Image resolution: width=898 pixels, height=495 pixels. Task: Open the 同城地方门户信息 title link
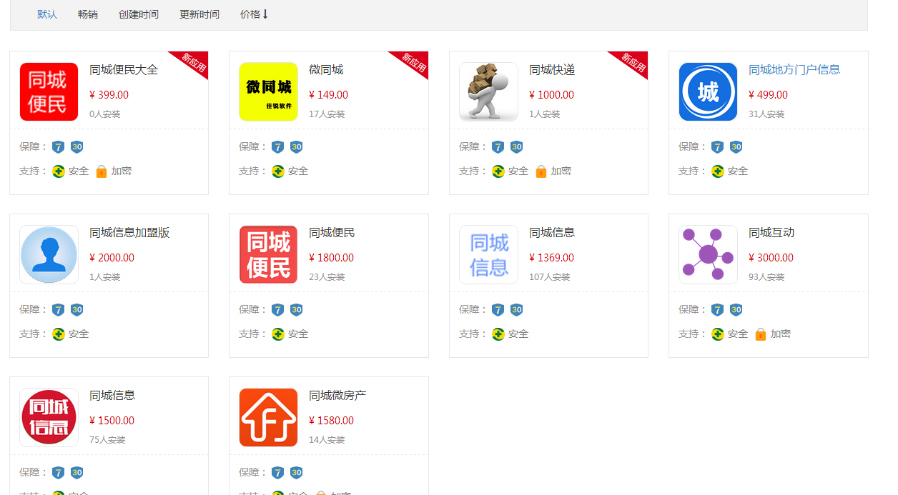tap(794, 70)
